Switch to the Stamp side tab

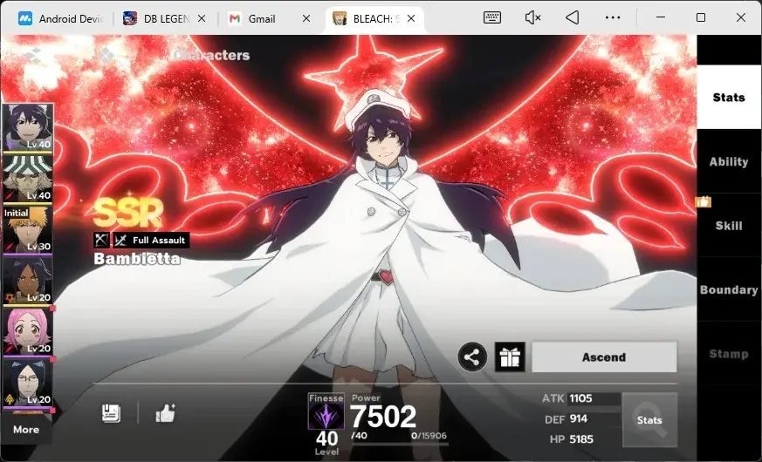coord(729,354)
